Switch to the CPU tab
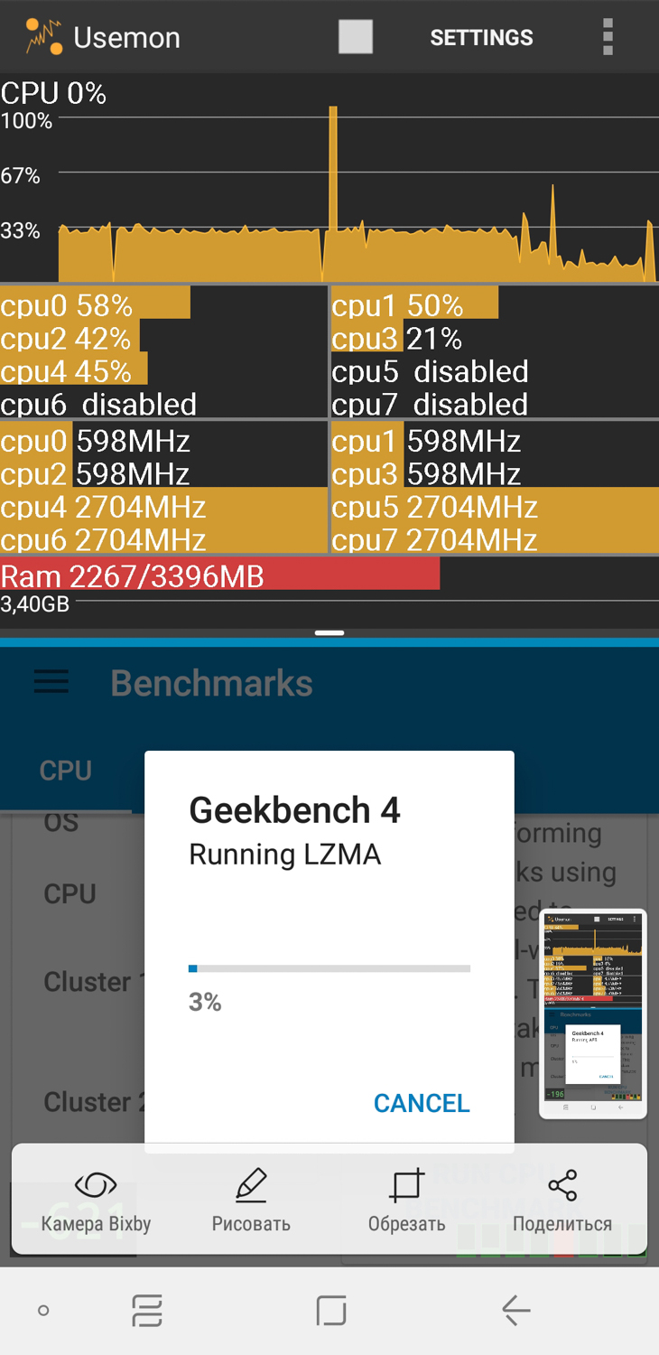 (66, 771)
